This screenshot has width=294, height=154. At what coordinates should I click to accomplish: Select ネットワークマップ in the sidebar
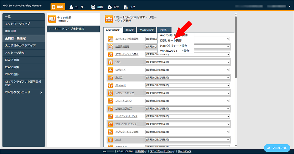pos(24,24)
